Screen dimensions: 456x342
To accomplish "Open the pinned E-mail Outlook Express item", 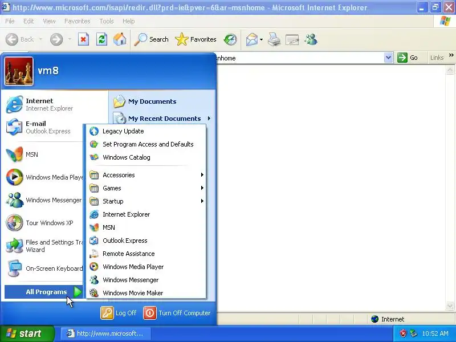I will point(44,127).
